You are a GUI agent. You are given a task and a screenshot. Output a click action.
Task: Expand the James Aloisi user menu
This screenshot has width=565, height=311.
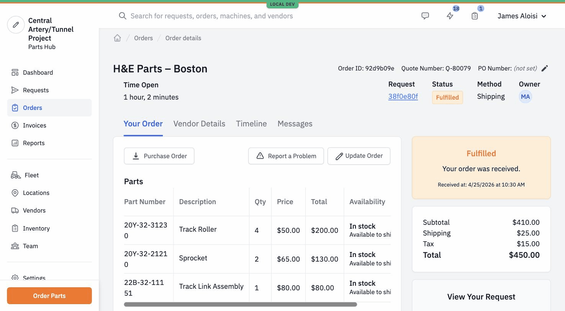tap(522, 16)
